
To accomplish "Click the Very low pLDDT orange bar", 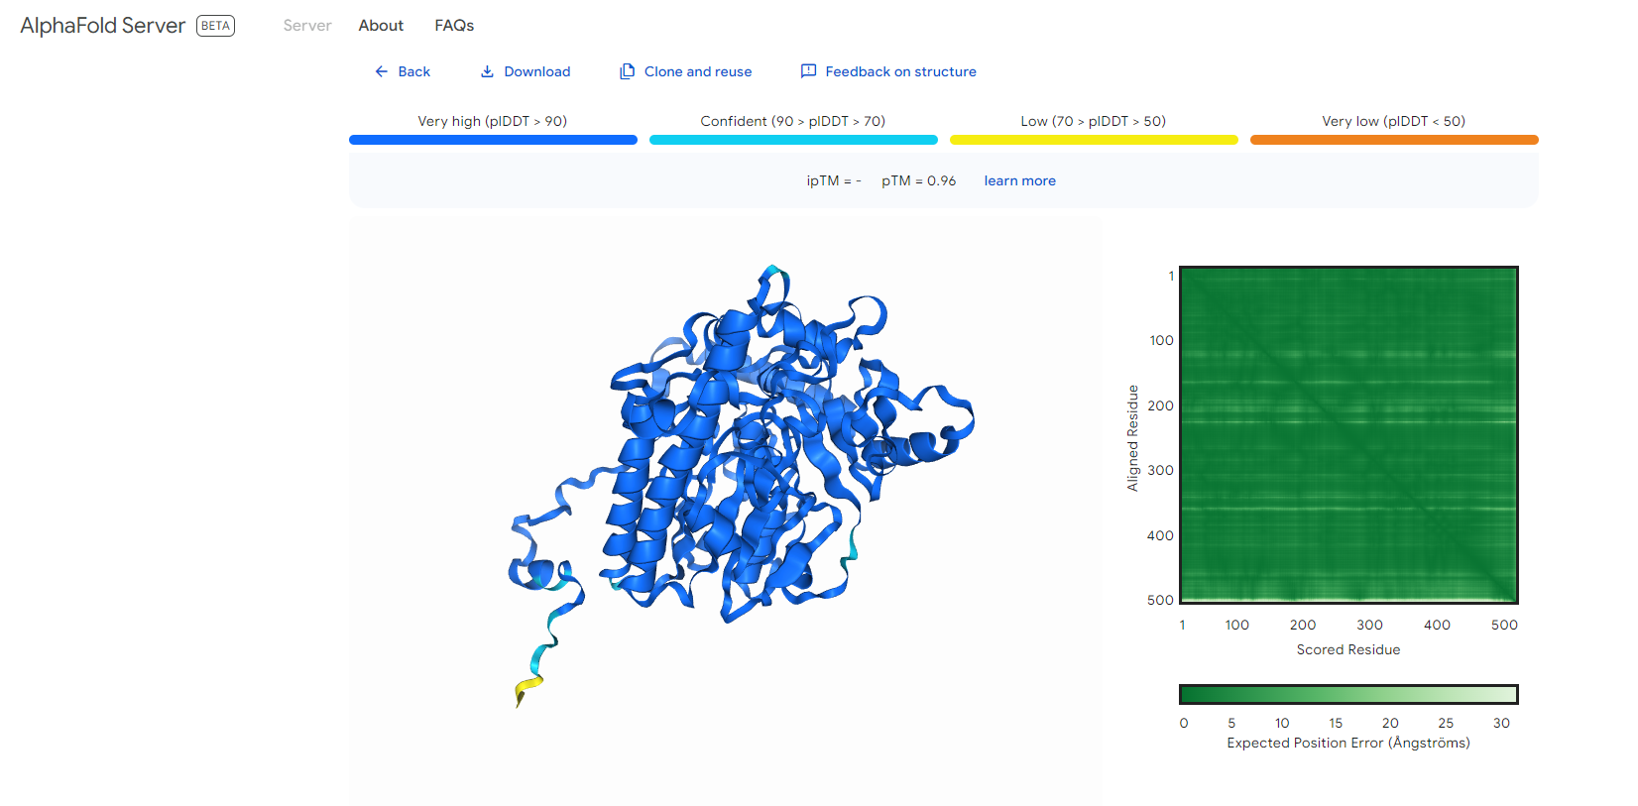I will point(1394,140).
